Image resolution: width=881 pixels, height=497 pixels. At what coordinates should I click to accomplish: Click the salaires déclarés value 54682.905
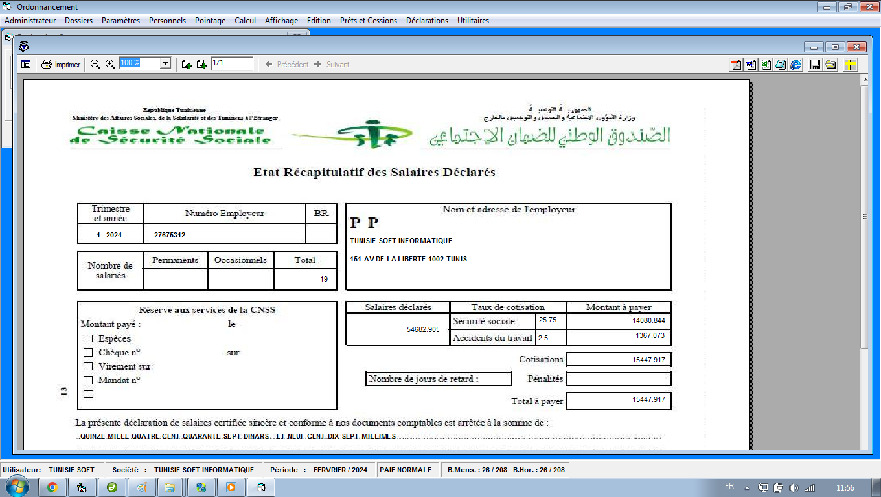(x=423, y=329)
